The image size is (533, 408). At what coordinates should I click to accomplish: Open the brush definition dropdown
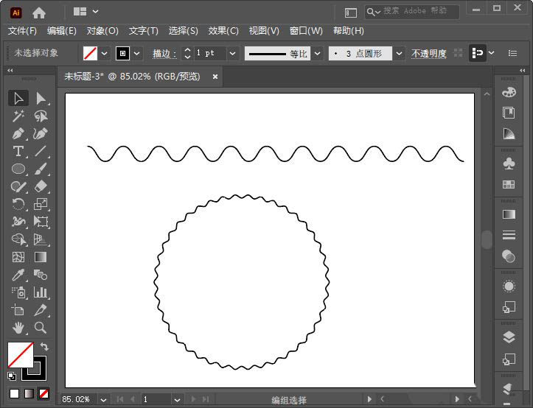click(400, 54)
